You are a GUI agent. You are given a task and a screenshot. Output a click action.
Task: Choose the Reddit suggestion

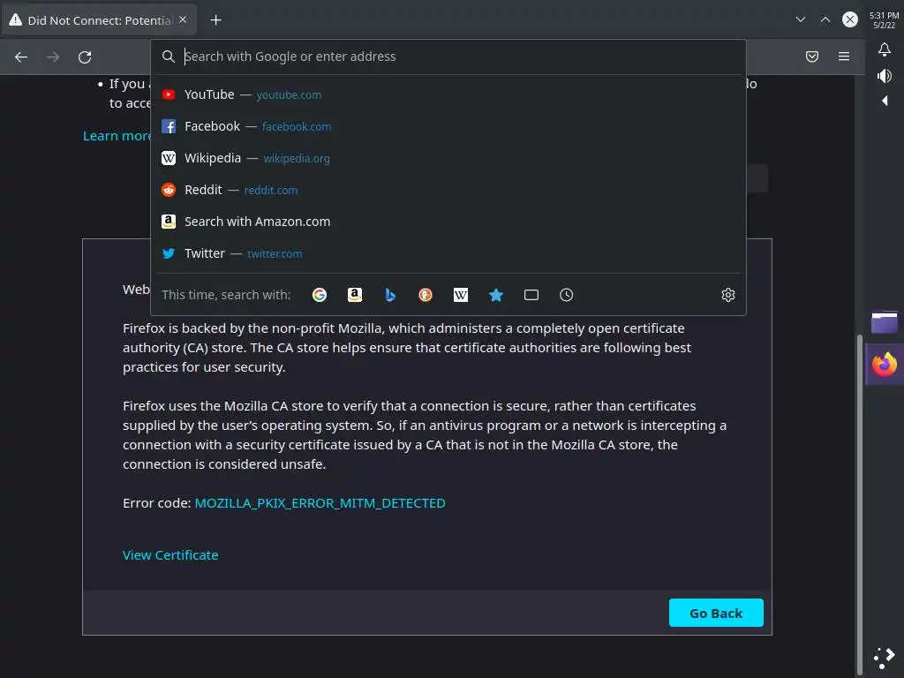click(448, 190)
